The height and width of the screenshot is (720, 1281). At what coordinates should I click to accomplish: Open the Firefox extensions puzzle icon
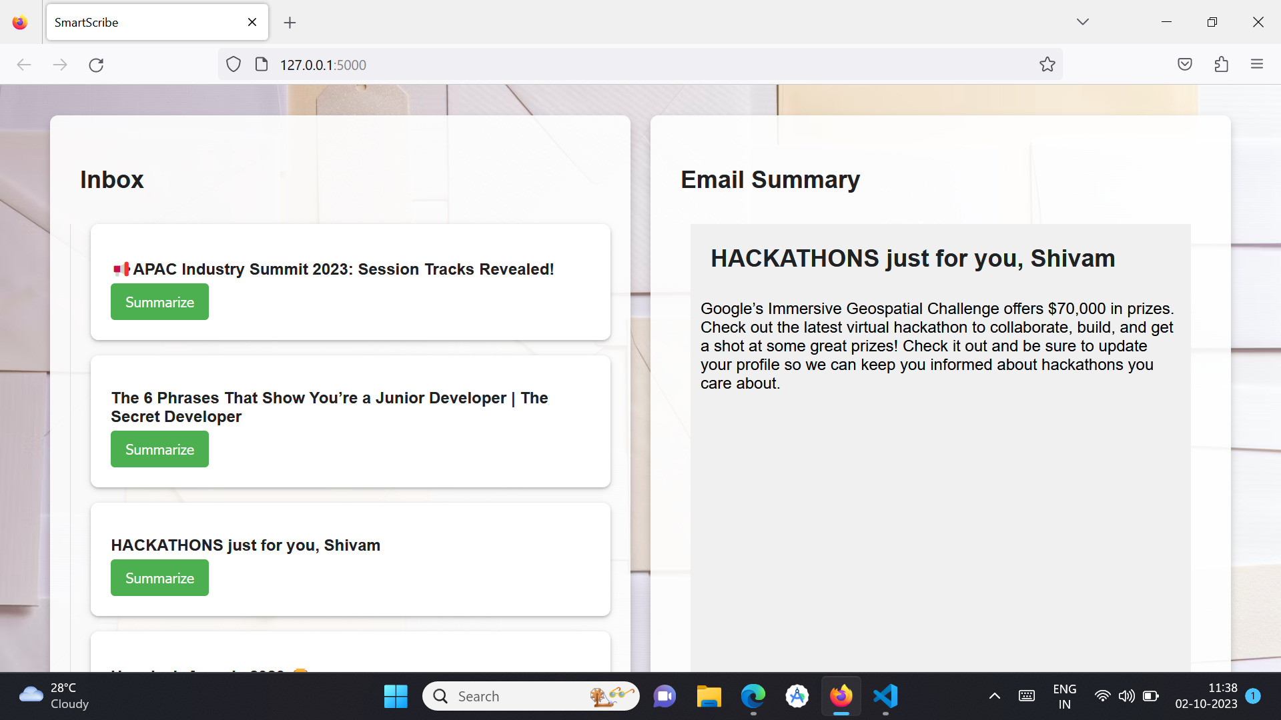pos(1221,65)
